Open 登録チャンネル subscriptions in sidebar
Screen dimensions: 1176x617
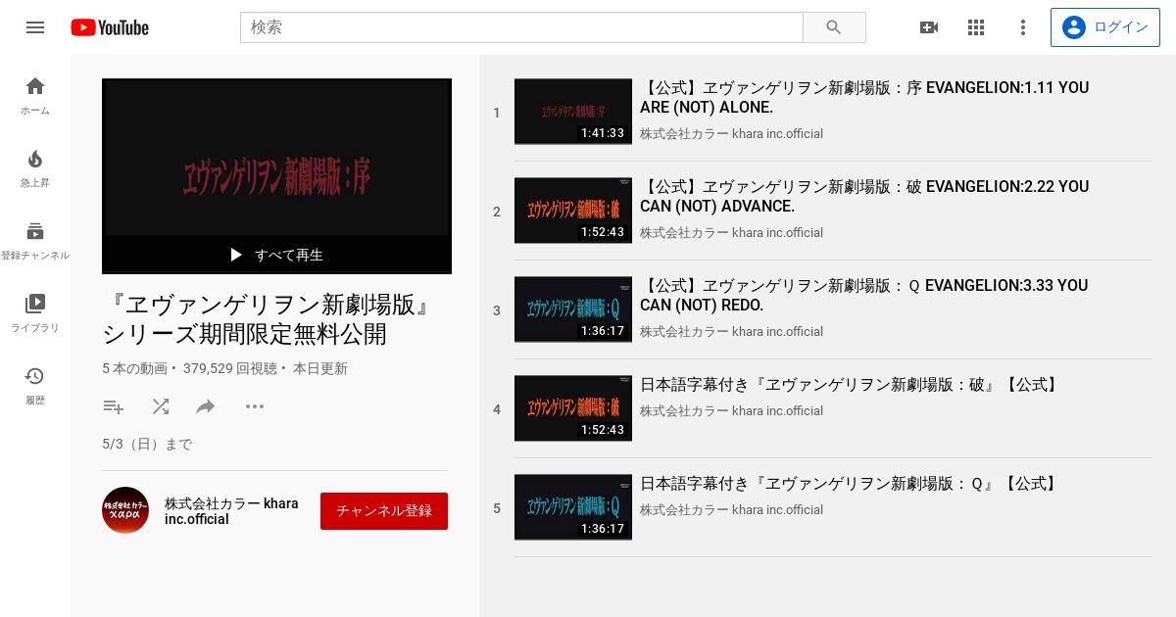pyautogui.click(x=35, y=241)
